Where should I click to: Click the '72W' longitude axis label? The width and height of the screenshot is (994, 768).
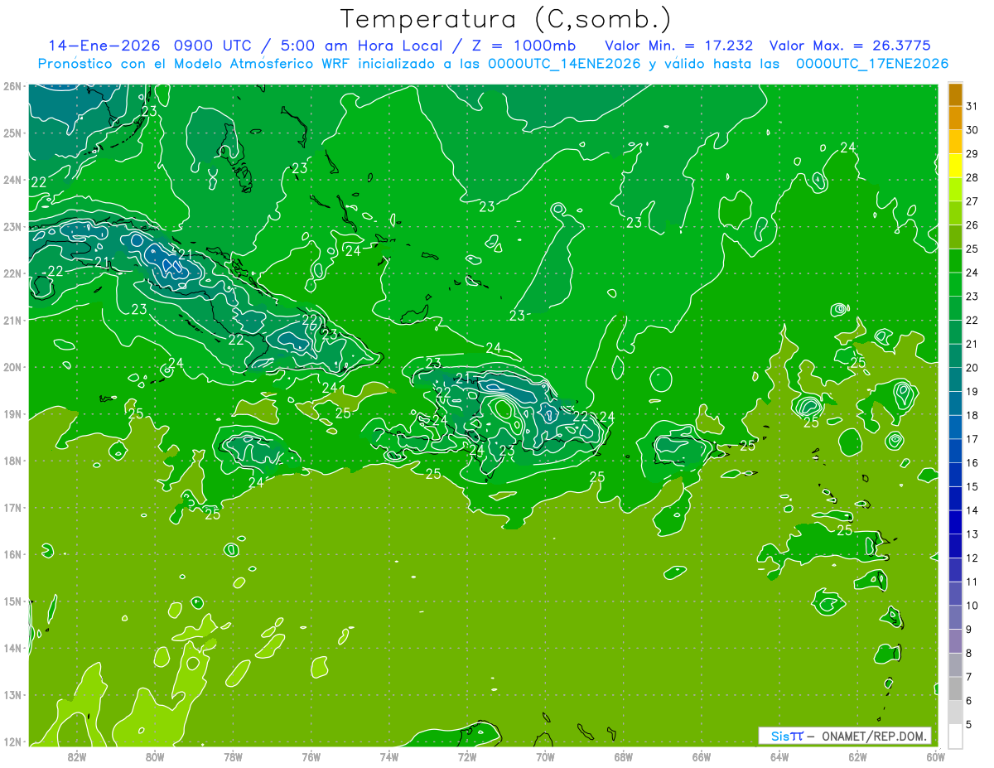click(467, 756)
